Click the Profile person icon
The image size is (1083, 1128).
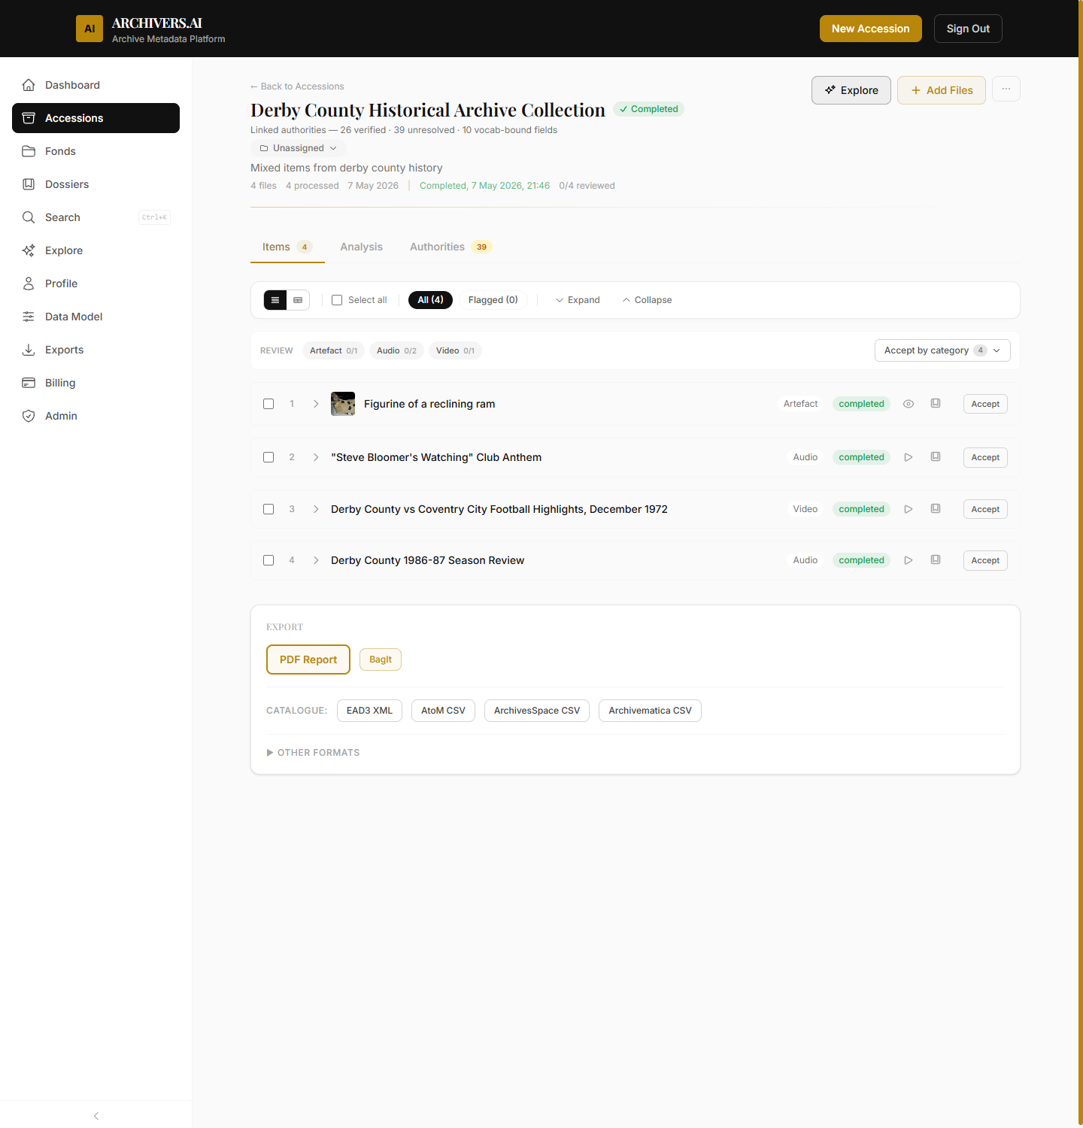pos(29,284)
